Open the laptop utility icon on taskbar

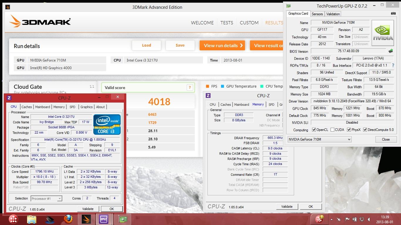pyautogui.click(x=50, y=219)
